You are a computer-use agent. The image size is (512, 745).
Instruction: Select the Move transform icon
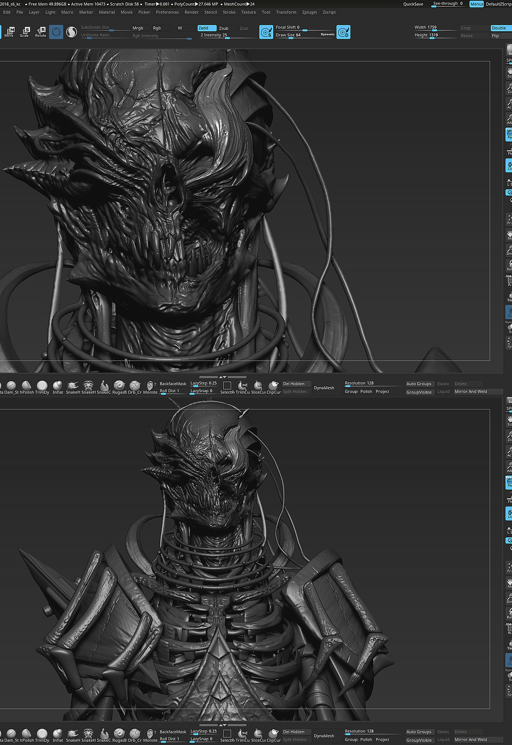click(9, 32)
